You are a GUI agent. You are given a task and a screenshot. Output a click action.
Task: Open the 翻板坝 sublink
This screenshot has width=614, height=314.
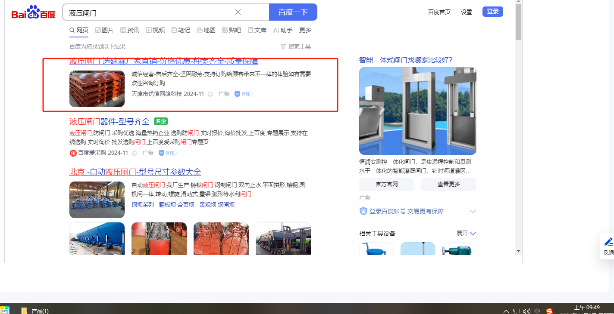(167, 205)
